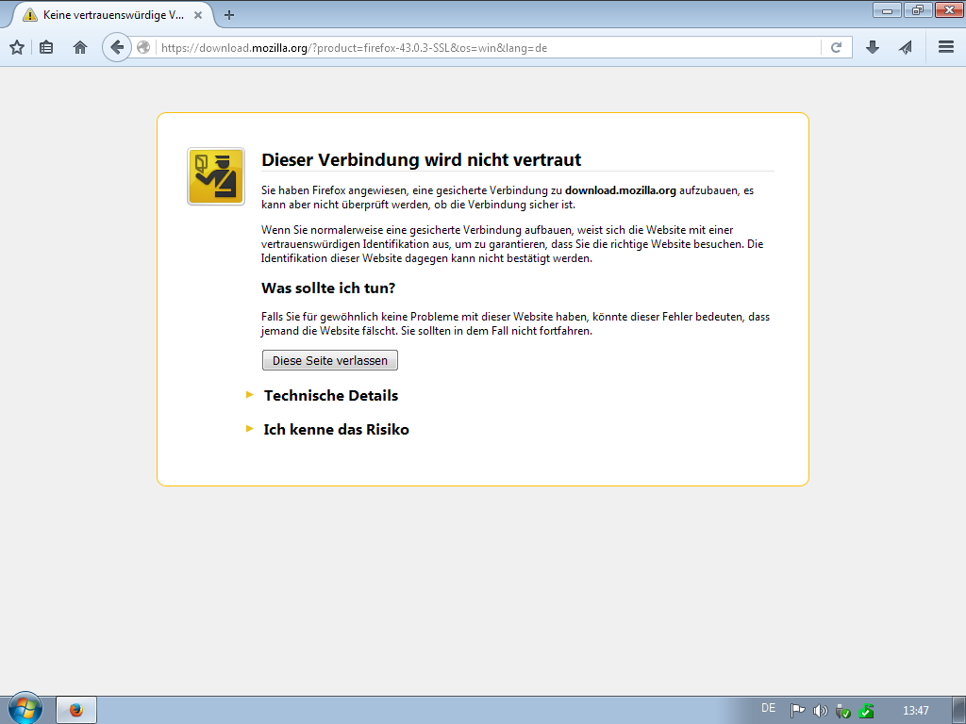Select the 'Keine vertrauenswürdige V...' tab
This screenshot has width=966, height=724.
pos(113,15)
